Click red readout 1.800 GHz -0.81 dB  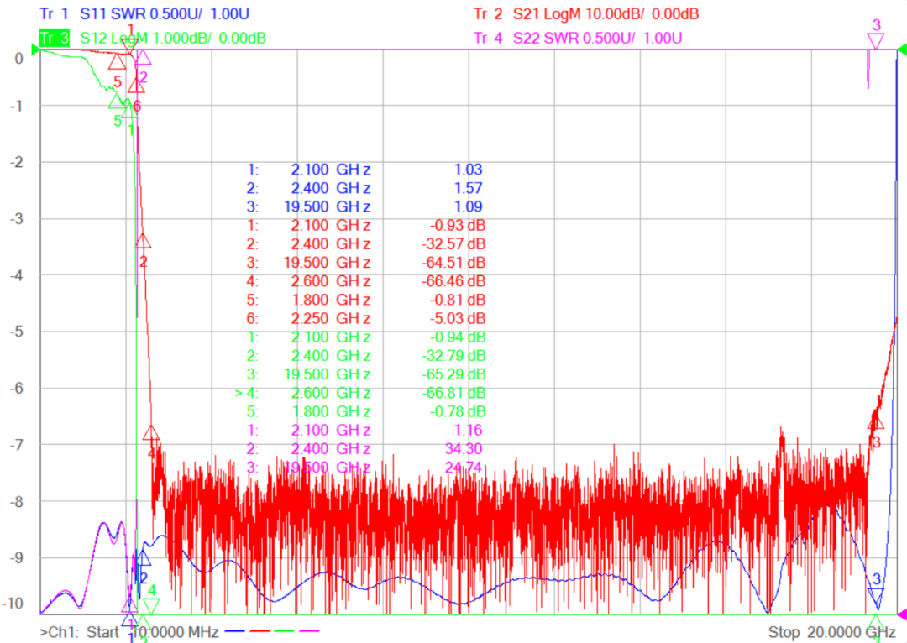(x=365, y=300)
